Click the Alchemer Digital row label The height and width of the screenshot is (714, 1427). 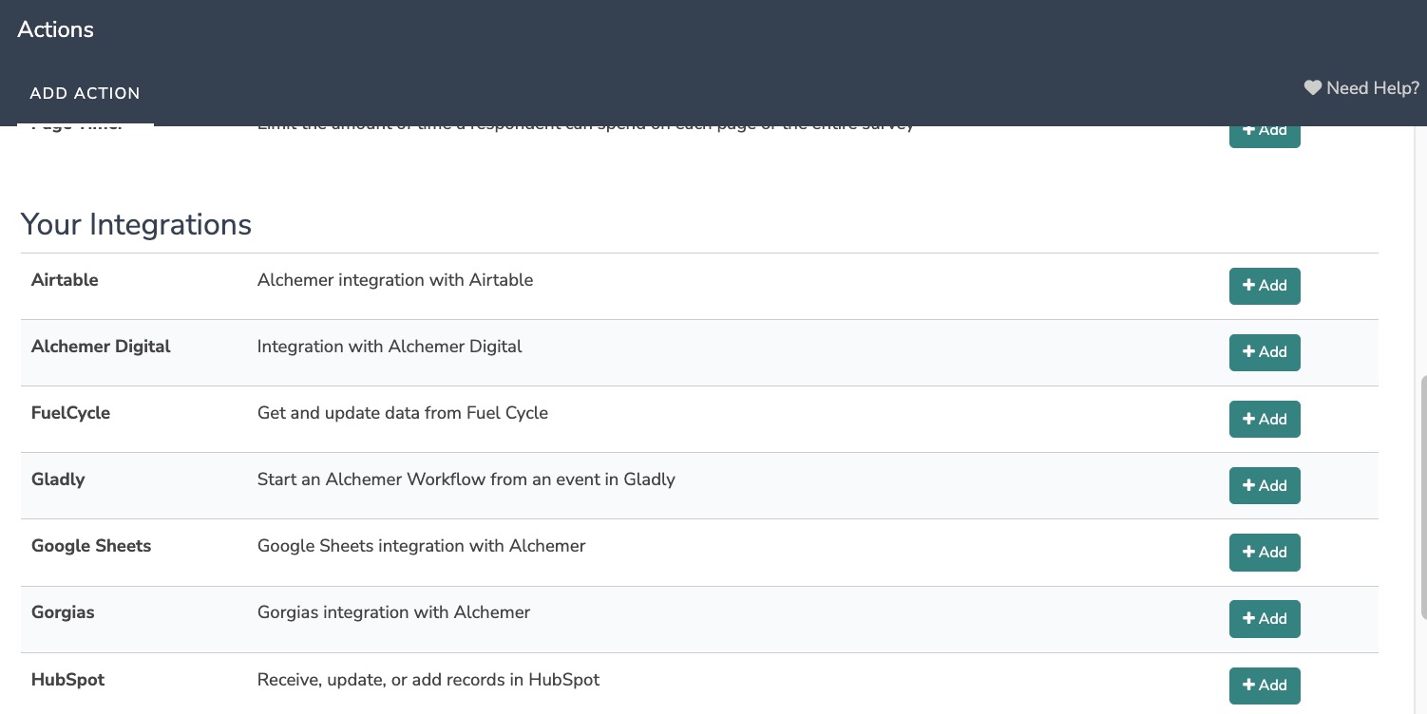tap(101, 347)
